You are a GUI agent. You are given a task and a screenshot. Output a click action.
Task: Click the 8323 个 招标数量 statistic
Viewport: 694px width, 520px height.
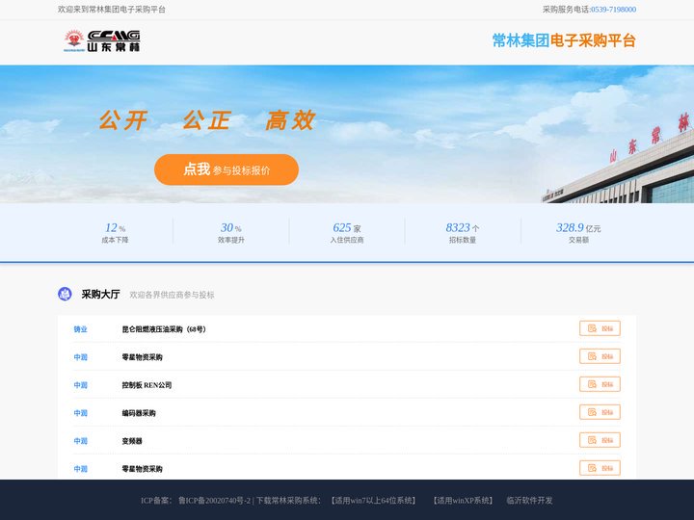[x=463, y=233]
